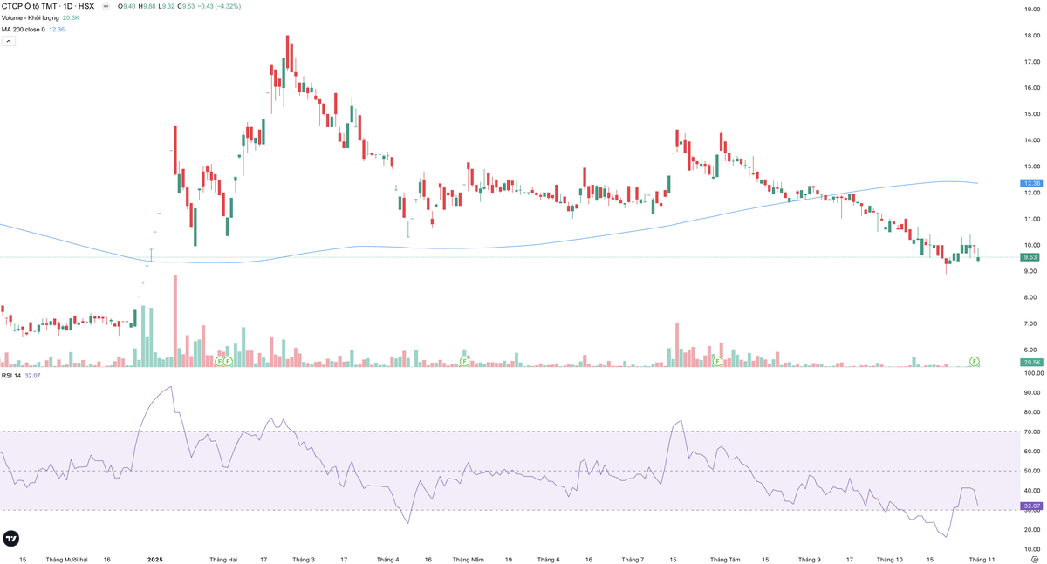1047x564 pixels.
Task: Select the MA 200 close indicator legend
Action: [23, 30]
